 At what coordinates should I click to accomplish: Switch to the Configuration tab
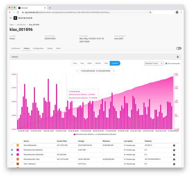38,48
